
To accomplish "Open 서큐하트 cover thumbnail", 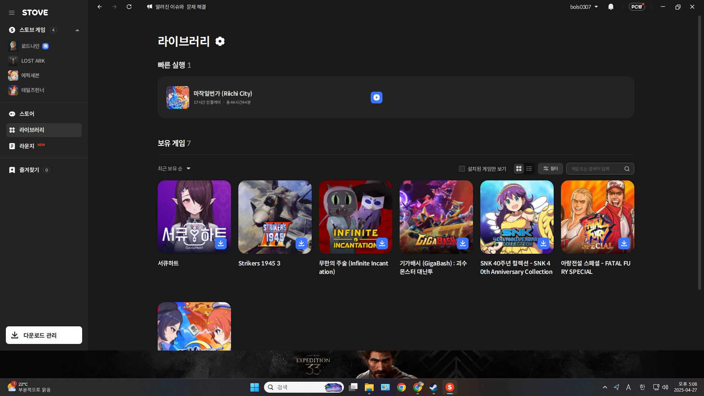I will click(x=194, y=217).
